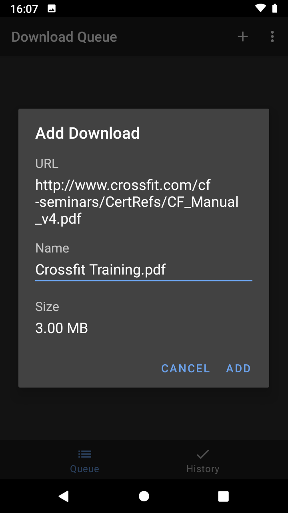Tap the 16:07 clock in status bar
Image resolution: width=288 pixels, height=513 pixels.
coord(24,9)
